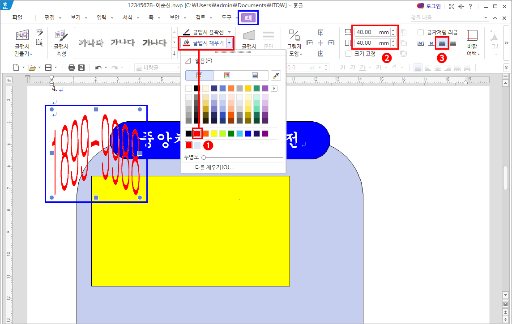Click the 글맵시 채우기 dropdown arrow

pyautogui.click(x=230, y=43)
